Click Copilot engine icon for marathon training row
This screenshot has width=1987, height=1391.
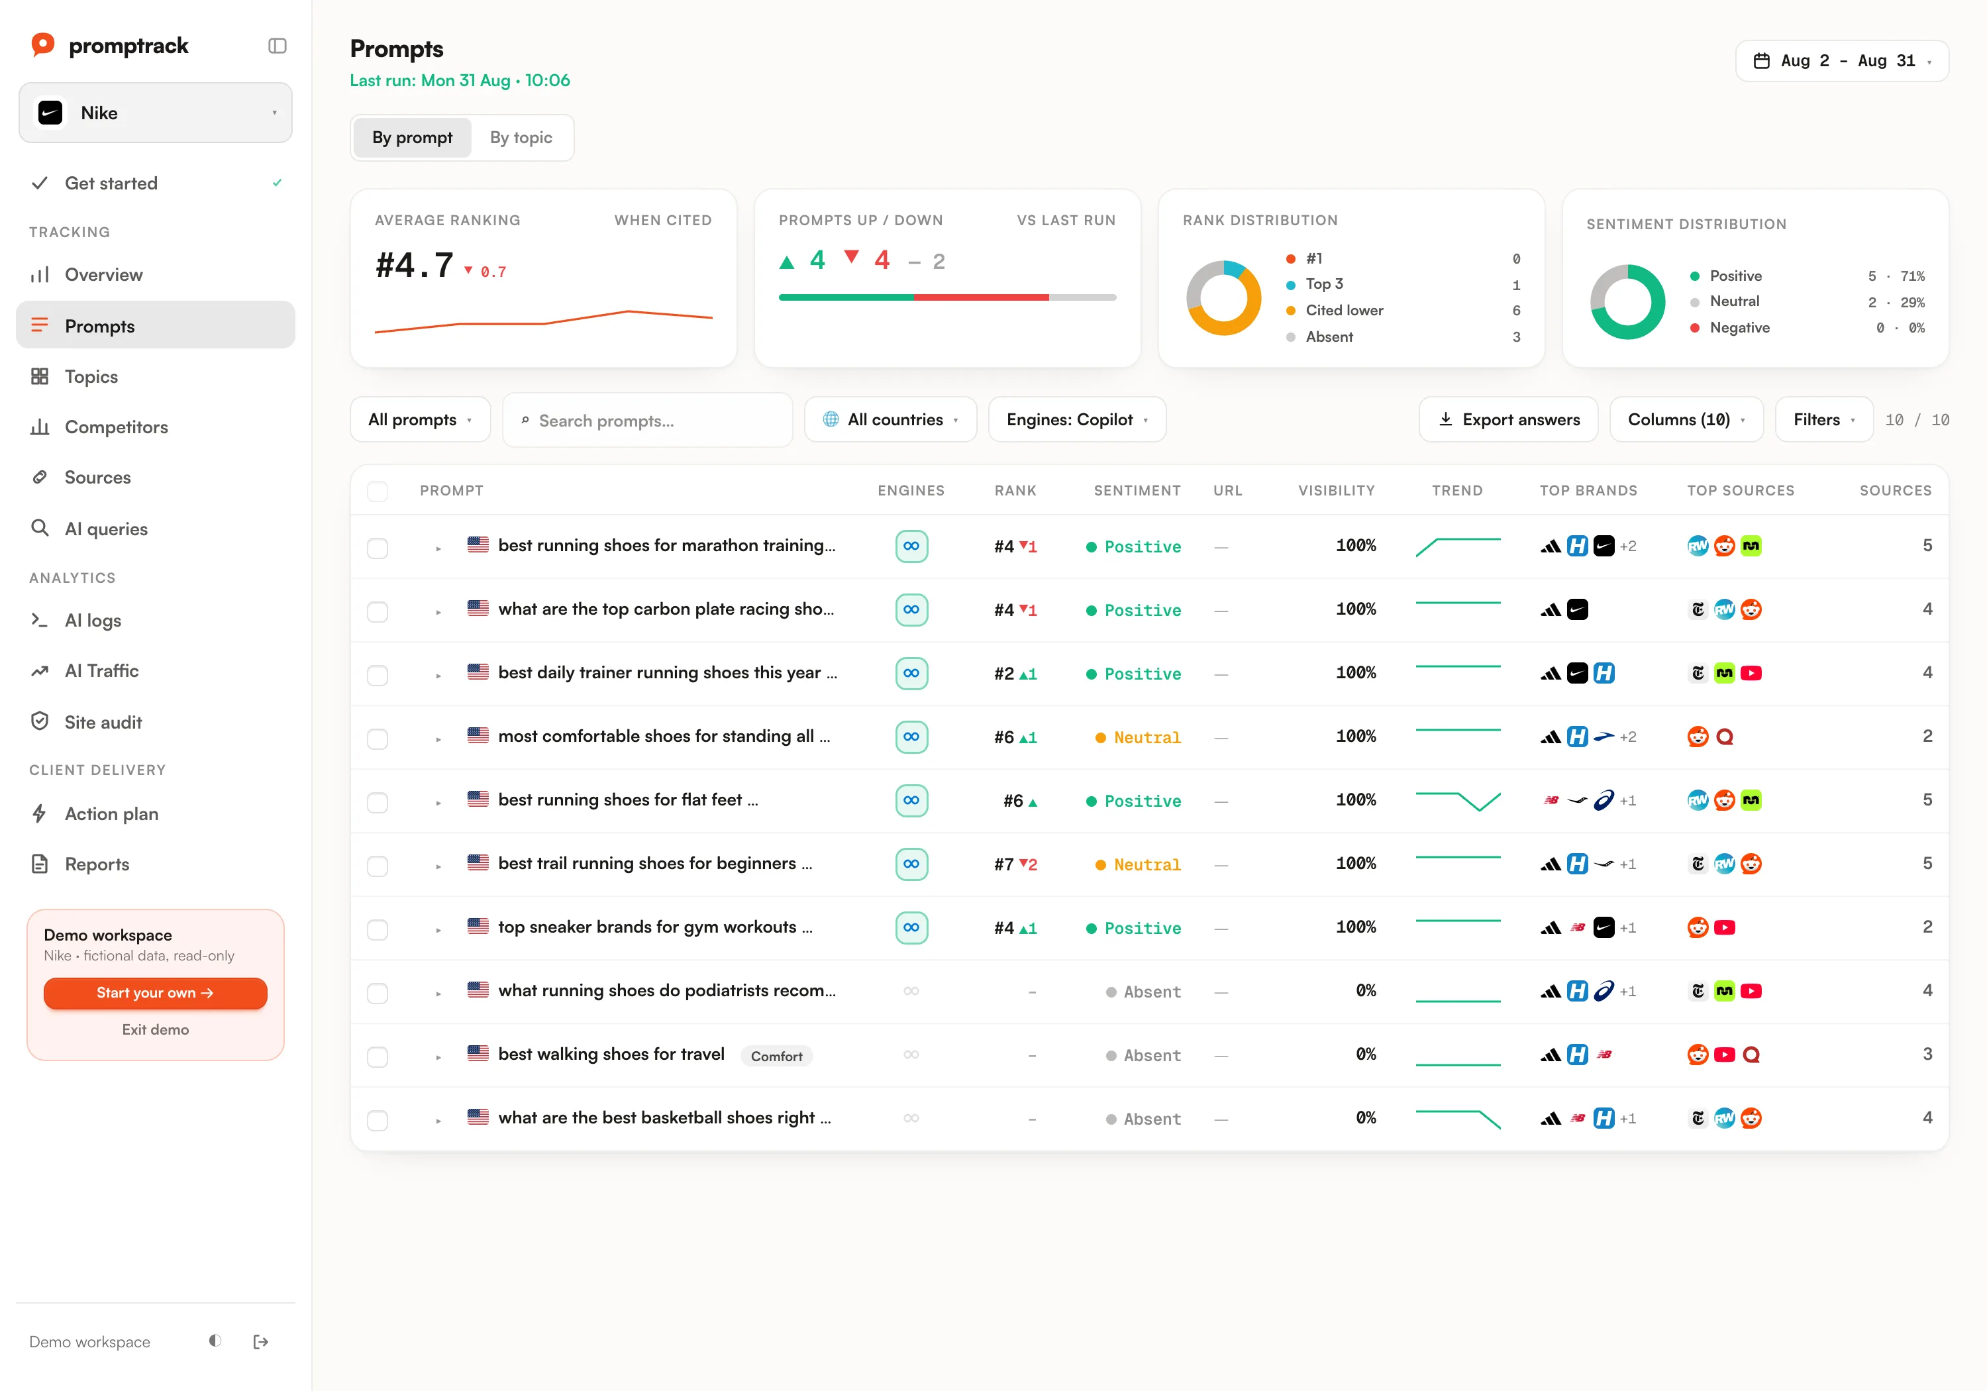tap(911, 546)
